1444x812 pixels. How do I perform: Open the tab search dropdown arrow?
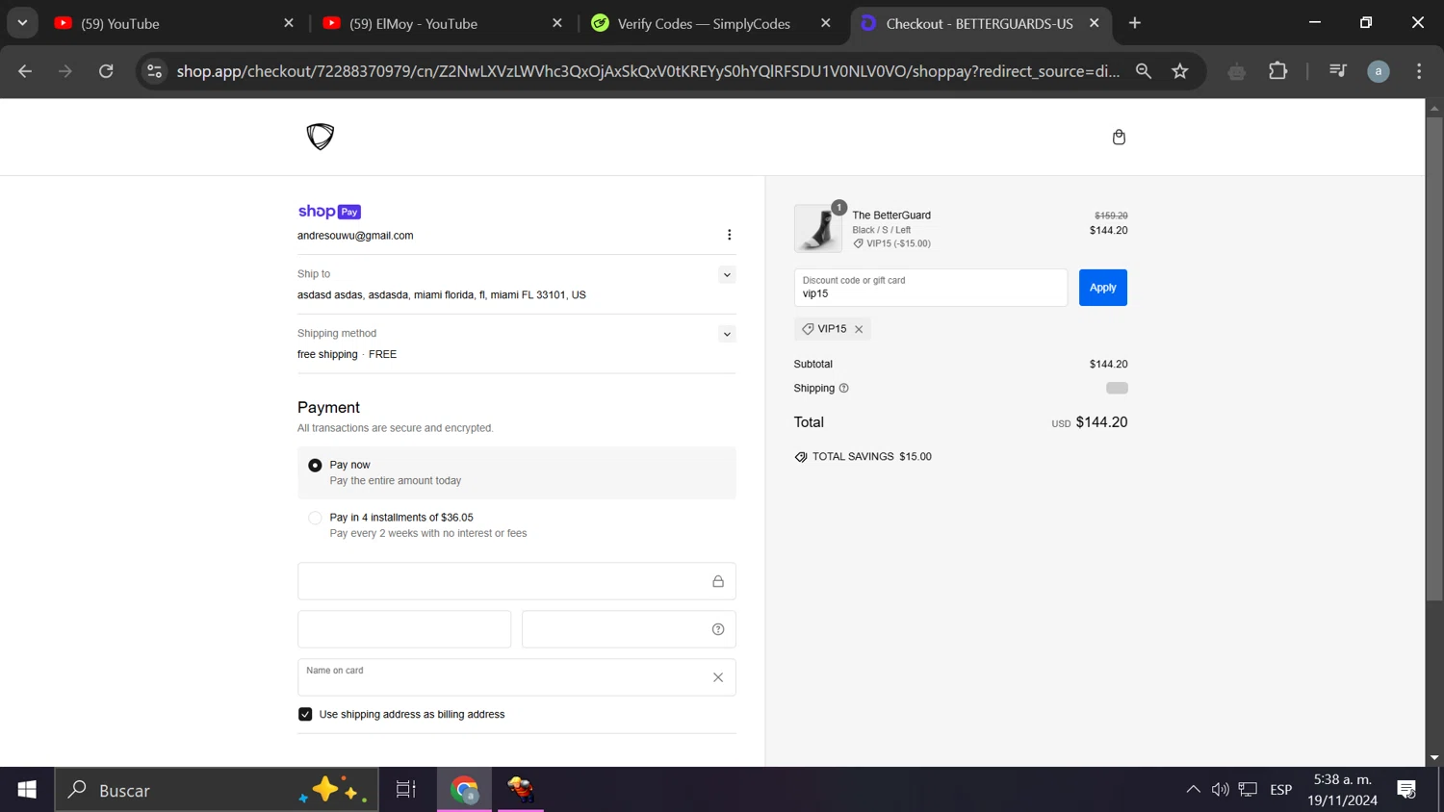22,23
